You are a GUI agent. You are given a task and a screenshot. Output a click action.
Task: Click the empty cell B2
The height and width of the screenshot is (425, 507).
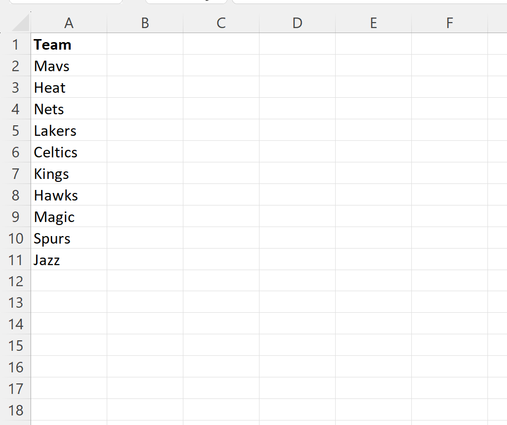pyautogui.click(x=145, y=66)
